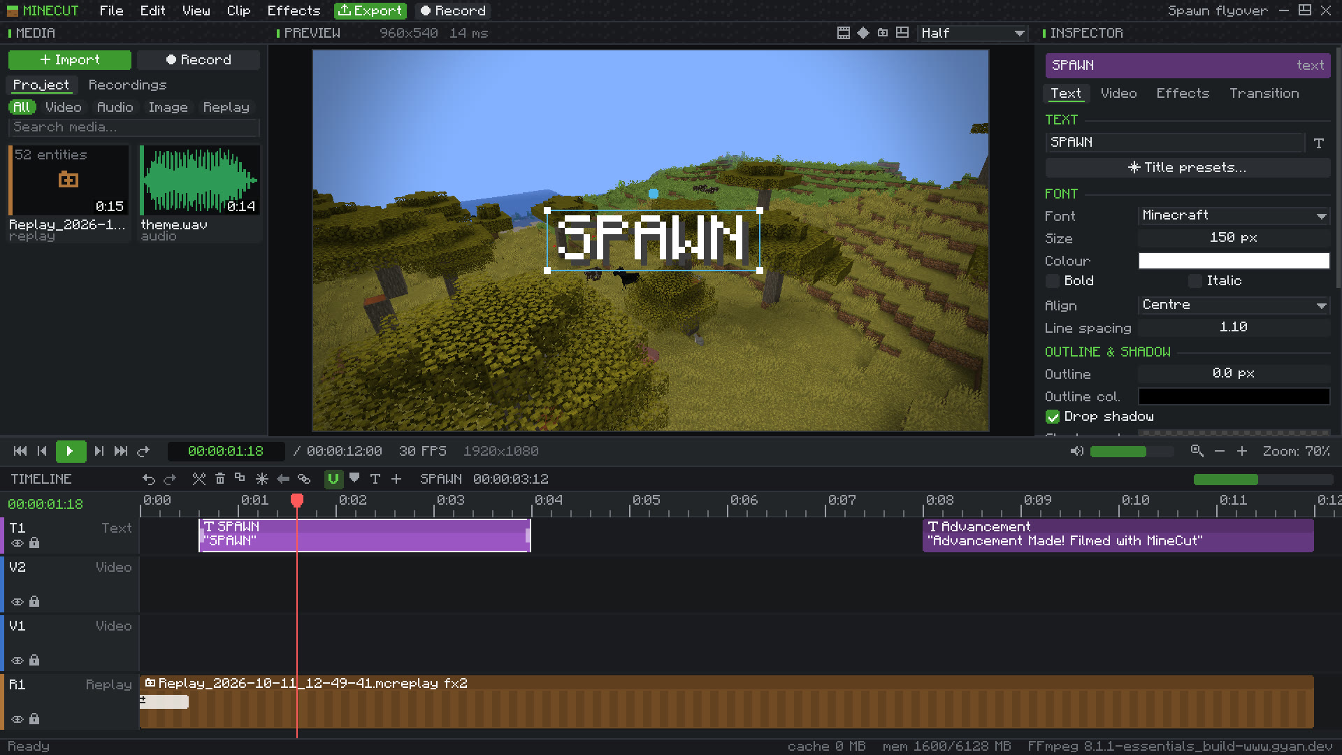The width and height of the screenshot is (1342, 755).
Task: Toggle the green magnet snapping button
Action: click(x=333, y=479)
